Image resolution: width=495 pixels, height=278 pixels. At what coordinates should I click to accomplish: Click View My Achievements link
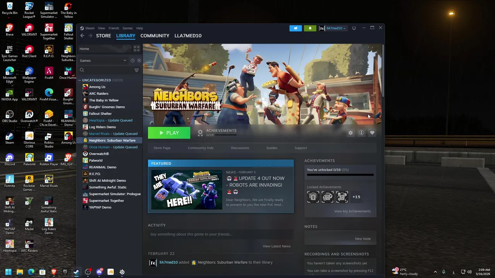click(352, 211)
